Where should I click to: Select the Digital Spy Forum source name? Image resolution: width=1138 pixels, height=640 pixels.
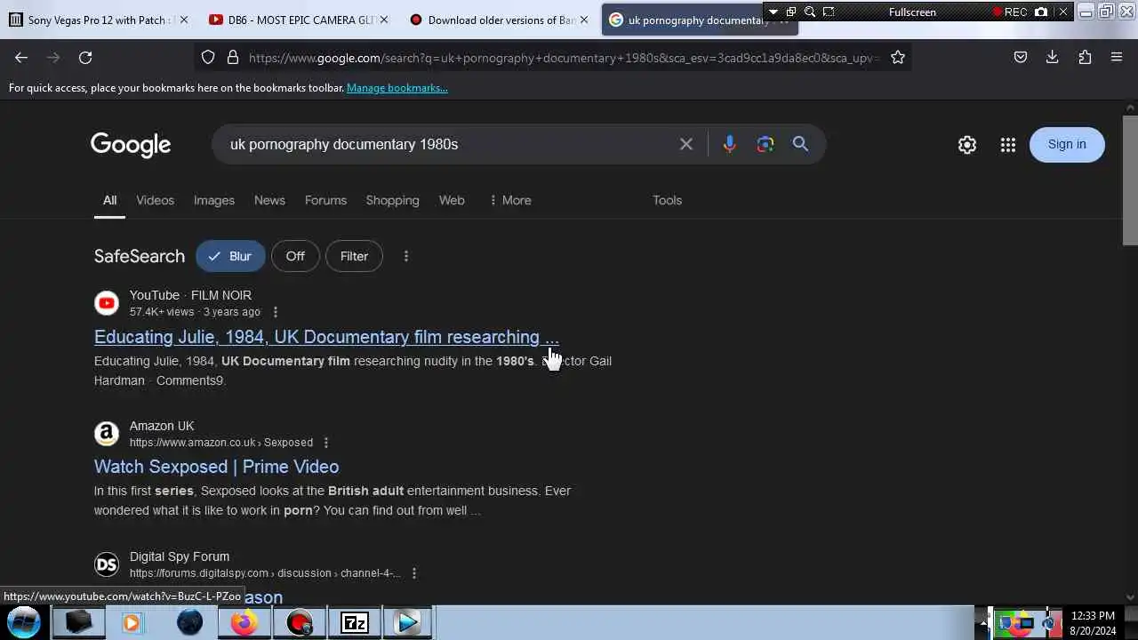pos(180,556)
